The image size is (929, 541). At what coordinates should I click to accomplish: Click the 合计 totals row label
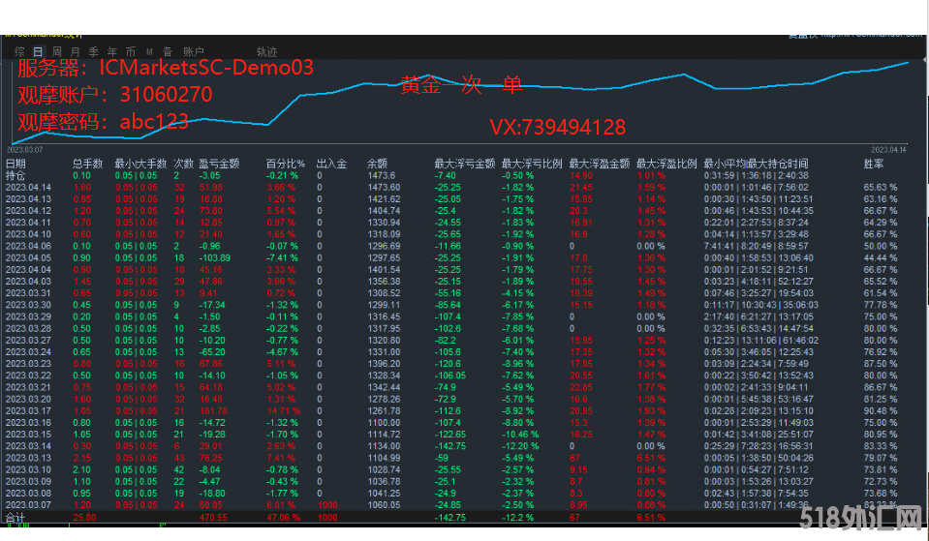pos(15,518)
